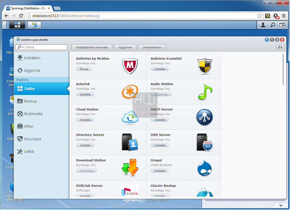The image size is (290, 210).
Task: Click the DVBLink Server logo
Action: (130, 190)
